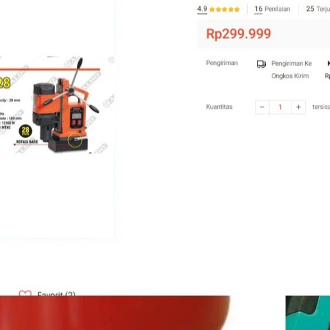Image resolution: width=330 pixels, height=330 pixels.
Task: Click the Ongkos Kirim shipping cost
Action: point(290,76)
